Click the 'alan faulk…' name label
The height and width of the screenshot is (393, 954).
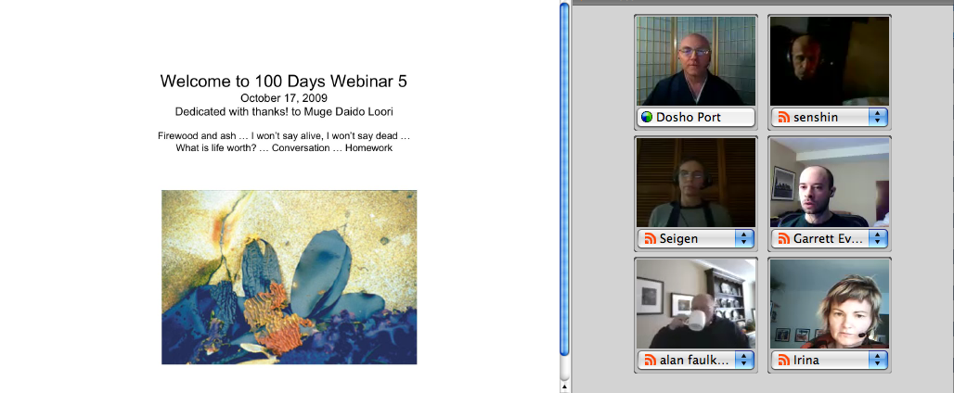click(694, 361)
